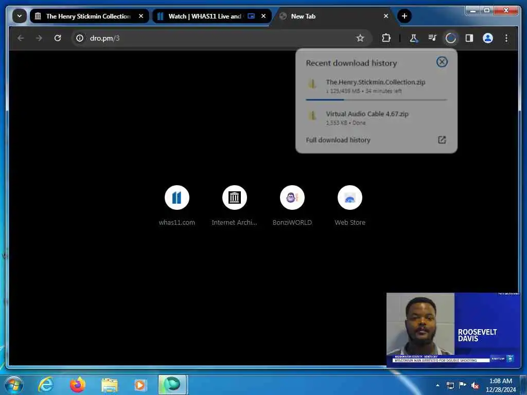
Task: Click the Henry Stickmin download progress bar
Action: (376, 100)
